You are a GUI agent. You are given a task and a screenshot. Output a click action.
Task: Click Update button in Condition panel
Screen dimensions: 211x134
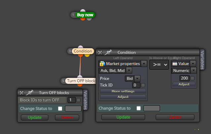point(123,117)
